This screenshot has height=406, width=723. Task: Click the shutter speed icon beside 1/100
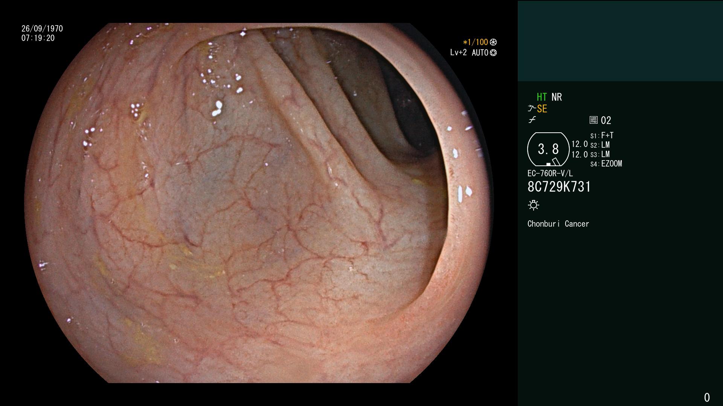click(493, 42)
